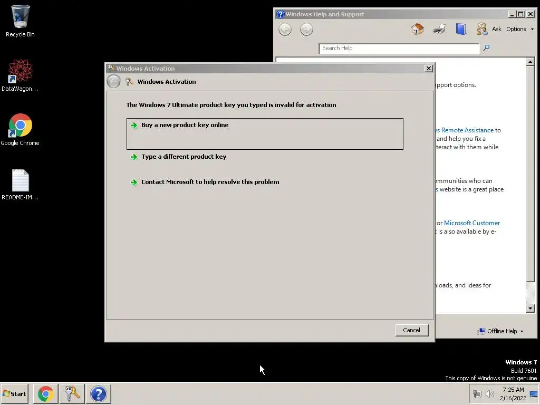Select the README-IM text file icon

click(20, 184)
